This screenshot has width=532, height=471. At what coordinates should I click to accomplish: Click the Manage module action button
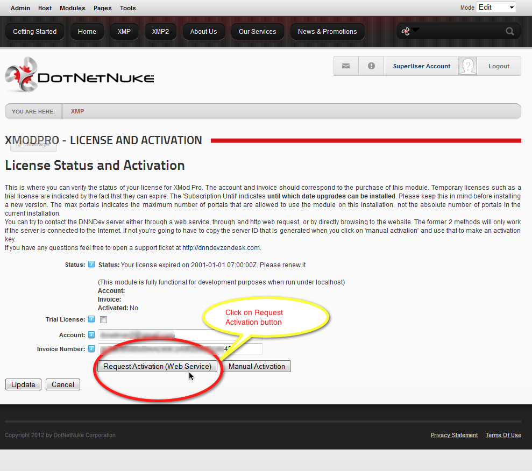coord(33,145)
